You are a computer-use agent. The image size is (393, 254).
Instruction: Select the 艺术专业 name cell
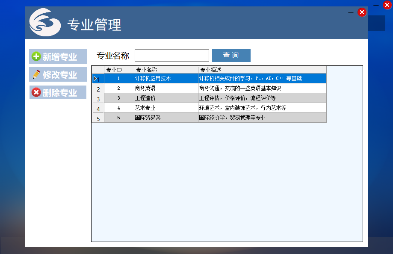(166, 108)
